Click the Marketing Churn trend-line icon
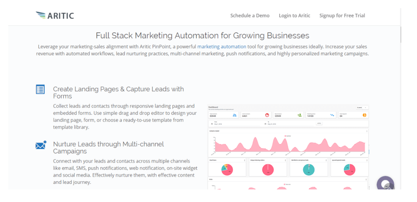 point(332,115)
